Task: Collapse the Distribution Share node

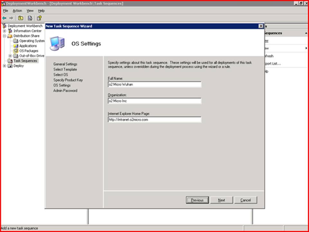Action: [x=5, y=36]
